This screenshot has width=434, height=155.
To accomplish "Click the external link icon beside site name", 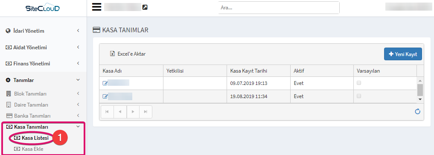I will (x=145, y=8).
